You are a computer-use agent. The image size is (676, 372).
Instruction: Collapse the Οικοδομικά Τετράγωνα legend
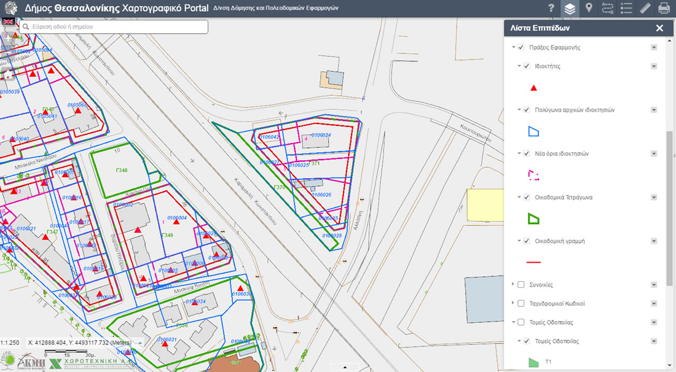click(519, 197)
